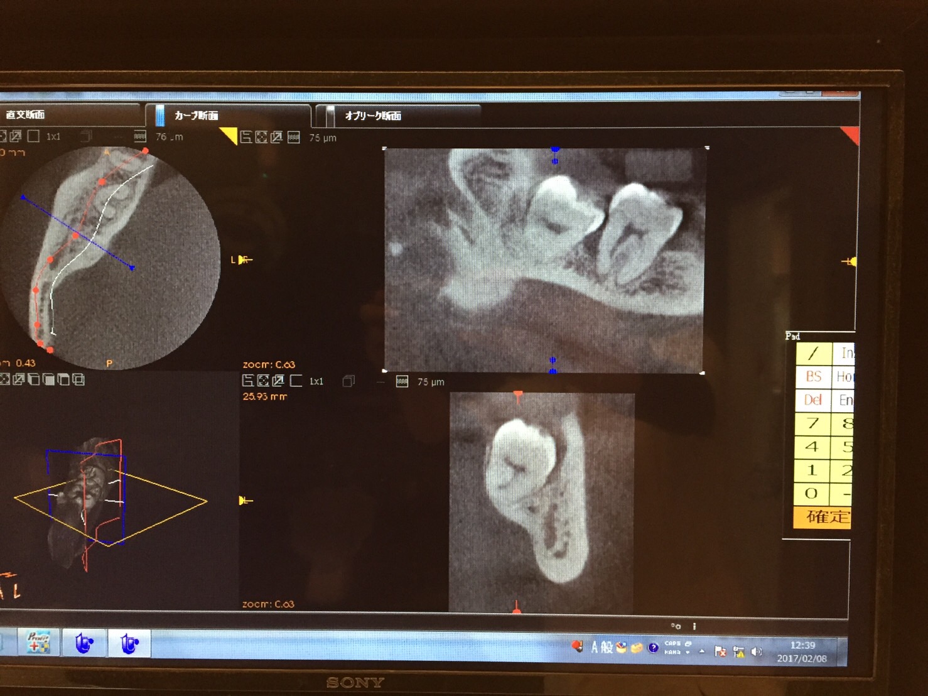Click slice thickness icon beside top 75 µm
Screen dimensions: 928x696
click(x=293, y=138)
